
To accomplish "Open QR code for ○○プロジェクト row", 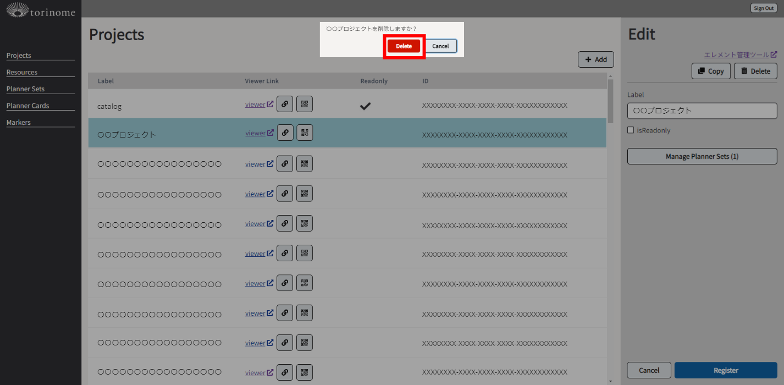I will pos(305,133).
